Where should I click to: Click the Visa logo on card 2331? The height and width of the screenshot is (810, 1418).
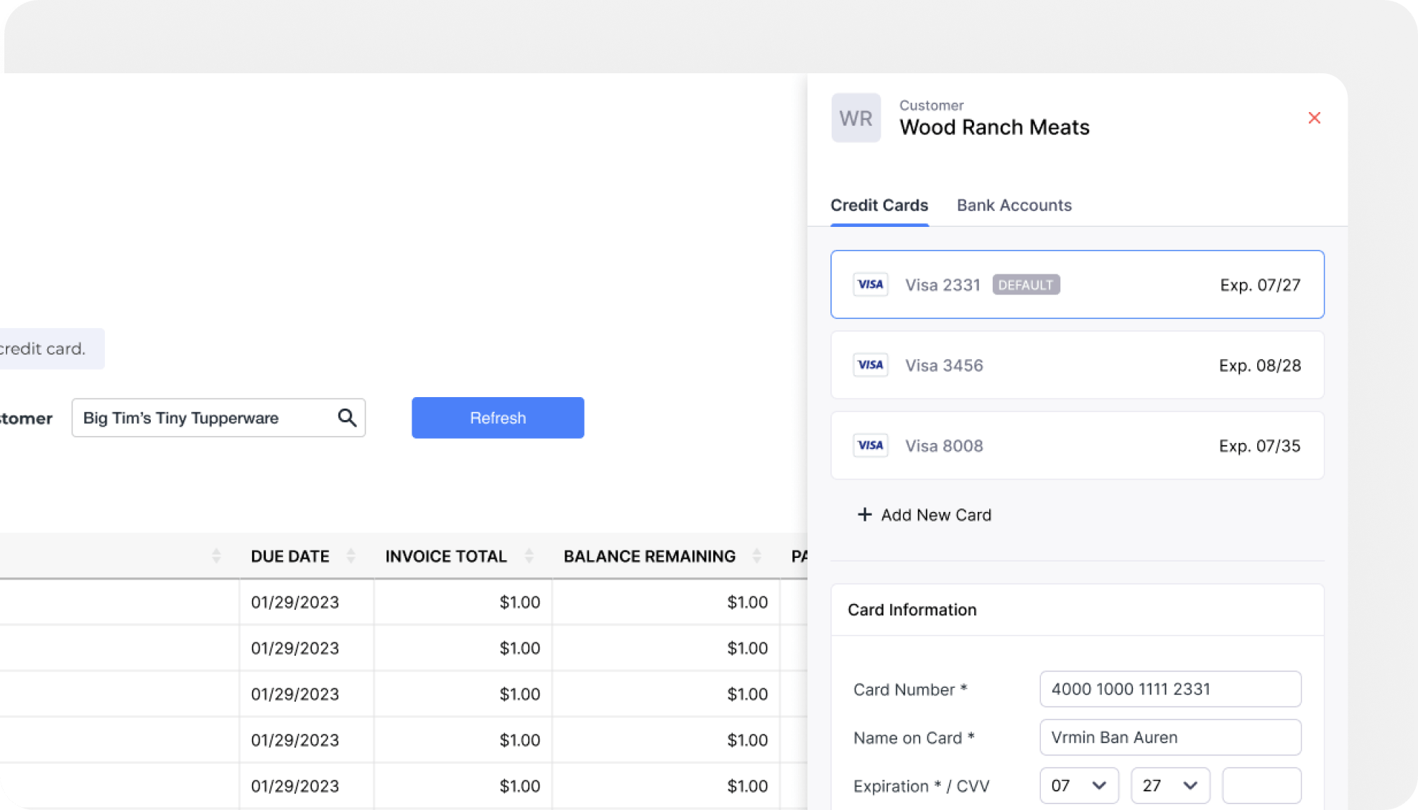870,284
